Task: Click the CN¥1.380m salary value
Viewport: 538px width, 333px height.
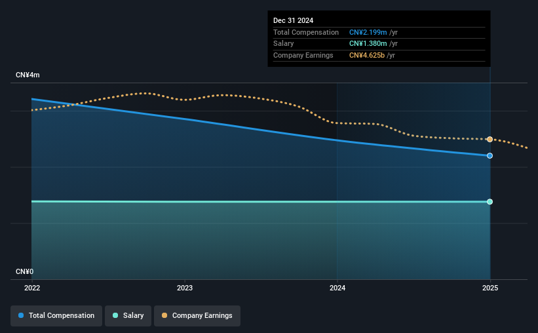Action: coord(368,44)
